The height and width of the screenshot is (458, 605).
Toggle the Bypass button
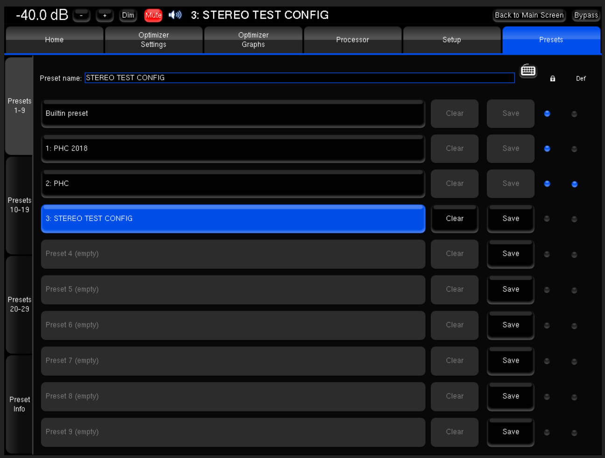coord(586,15)
